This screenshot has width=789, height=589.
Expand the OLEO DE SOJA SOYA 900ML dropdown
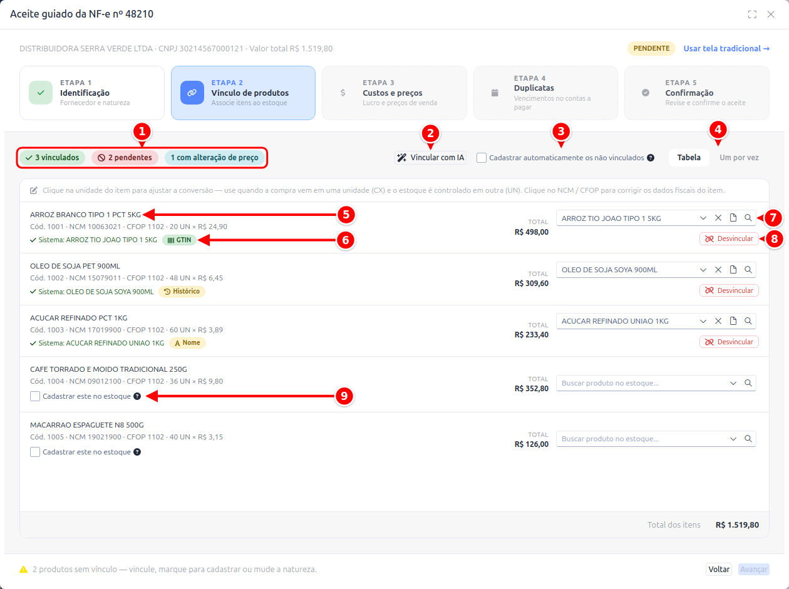[703, 270]
